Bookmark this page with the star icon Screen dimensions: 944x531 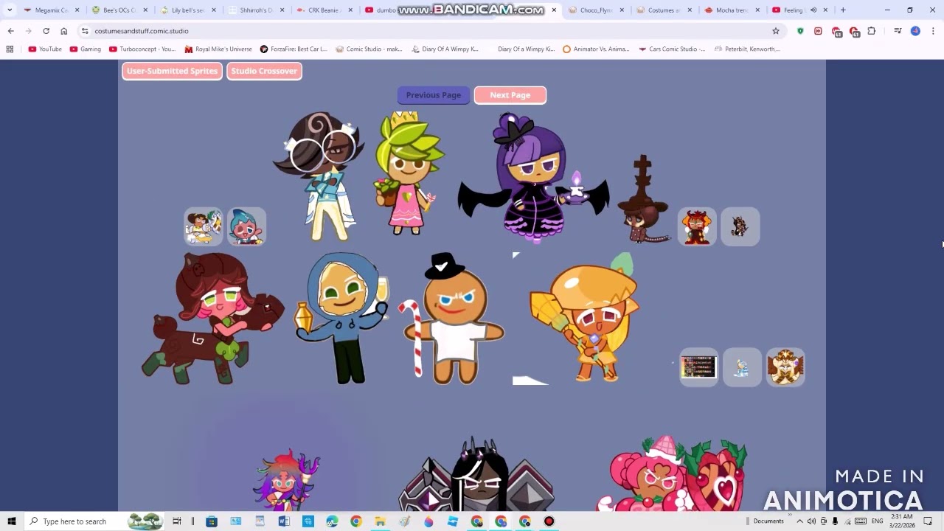pos(775,31)
